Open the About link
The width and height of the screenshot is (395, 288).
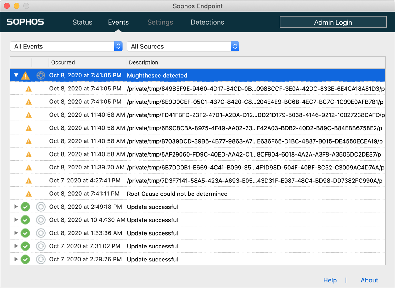click(369, 280)
